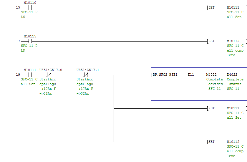Click the SET instruction on rung 15
Viewport: 247px width, 162px height.
click(x=211, y=8)
